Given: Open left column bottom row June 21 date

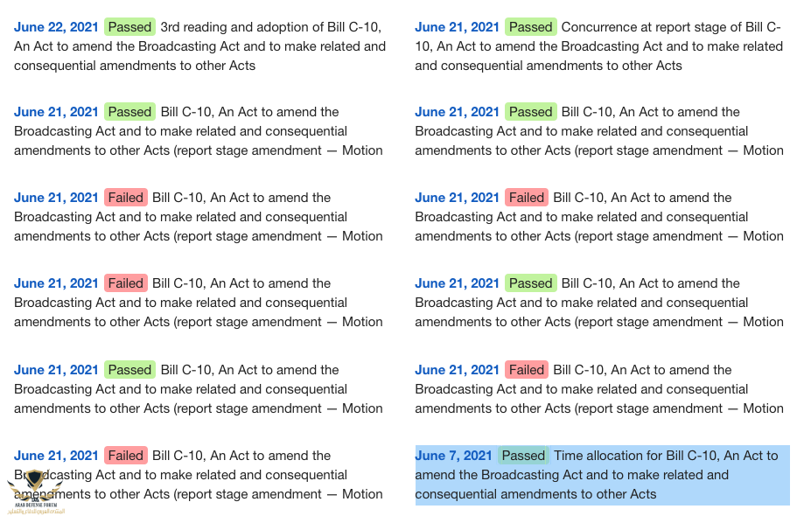Looking at the screenshot, I should [56, 456].
